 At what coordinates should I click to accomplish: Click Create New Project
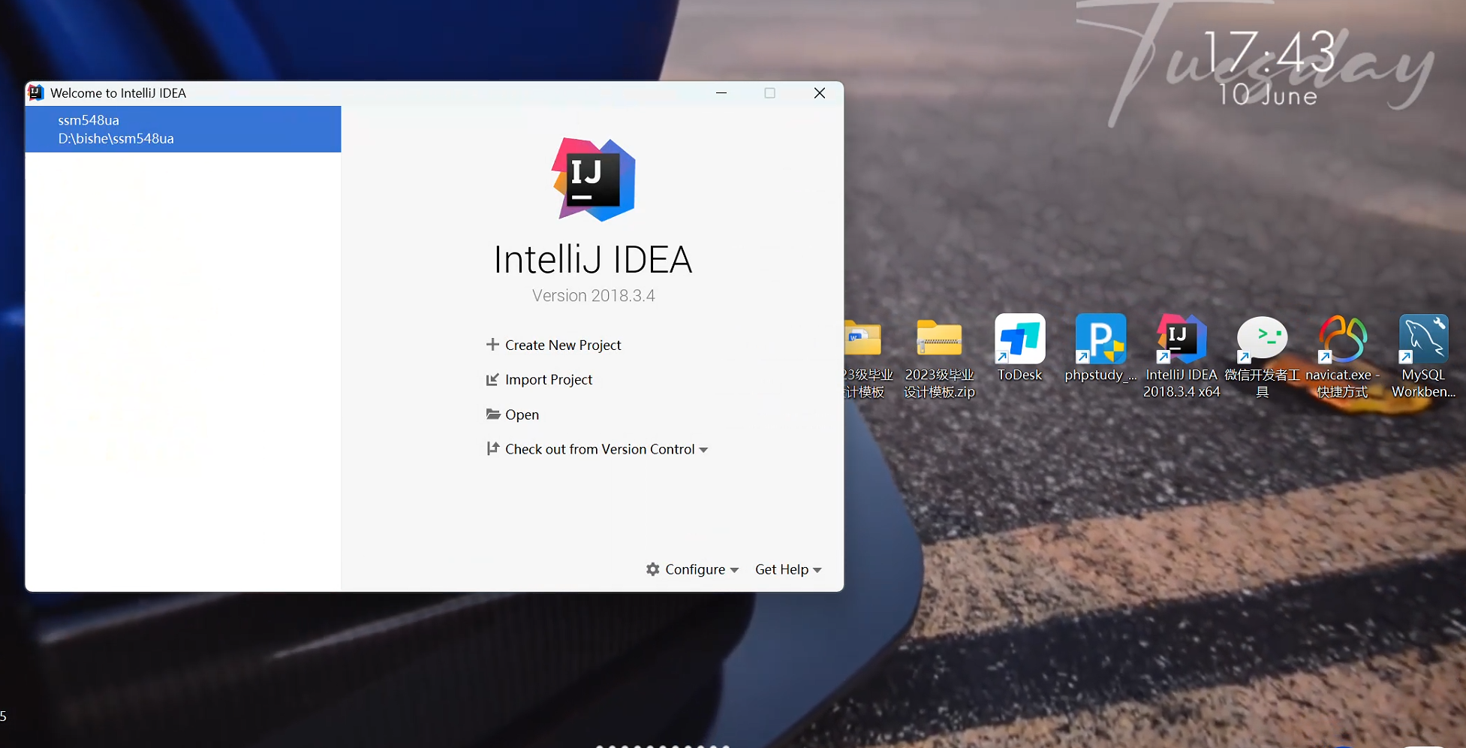tap(563, 345)
